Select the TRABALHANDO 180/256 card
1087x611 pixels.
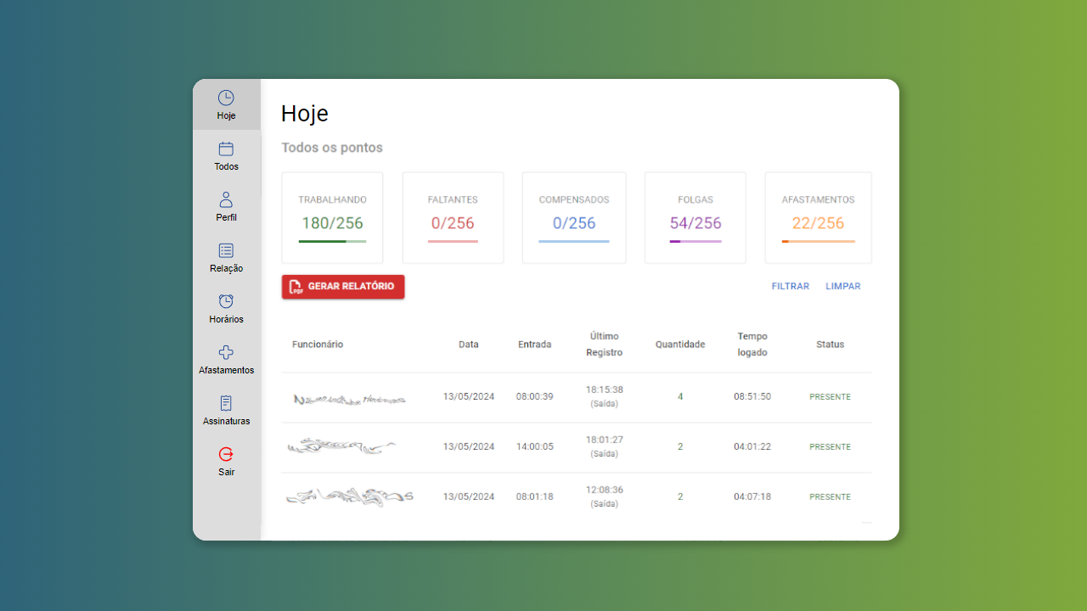[x=332, y=218]
